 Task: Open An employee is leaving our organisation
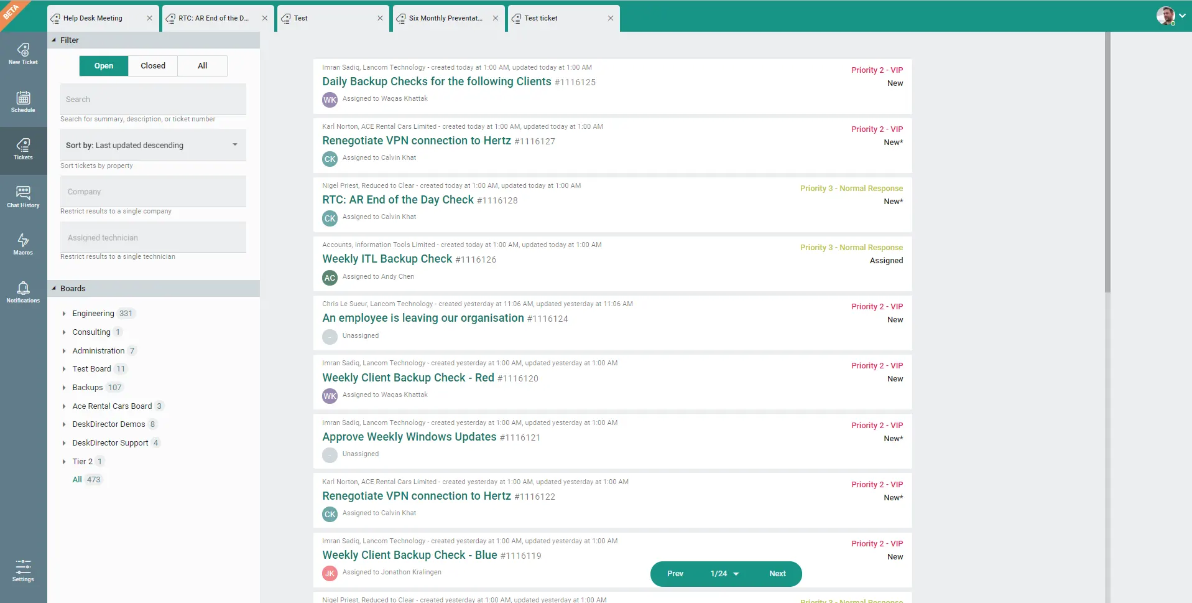[423, 318]
